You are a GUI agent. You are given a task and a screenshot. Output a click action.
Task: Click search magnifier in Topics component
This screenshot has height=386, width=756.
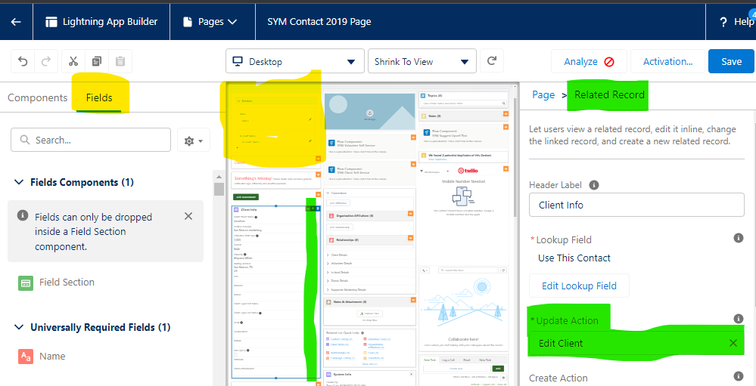click(x=503, y=103)
